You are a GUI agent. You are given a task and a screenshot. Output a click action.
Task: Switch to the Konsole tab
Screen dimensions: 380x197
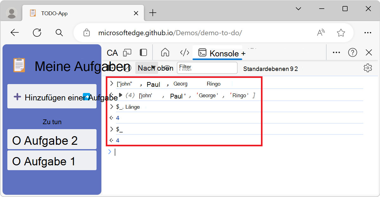(217, 53)
